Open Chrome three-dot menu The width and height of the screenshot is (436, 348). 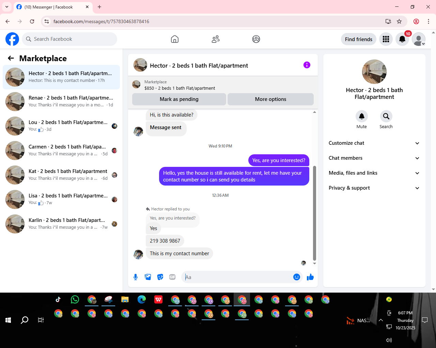pos(429,21)
